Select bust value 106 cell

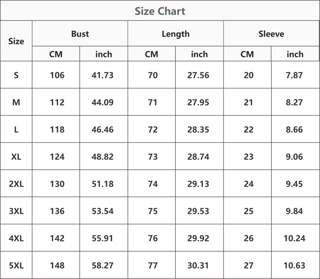[x=57, y=75]
